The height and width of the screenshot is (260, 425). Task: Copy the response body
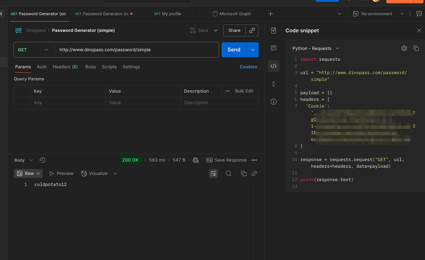tap(244, 174)
